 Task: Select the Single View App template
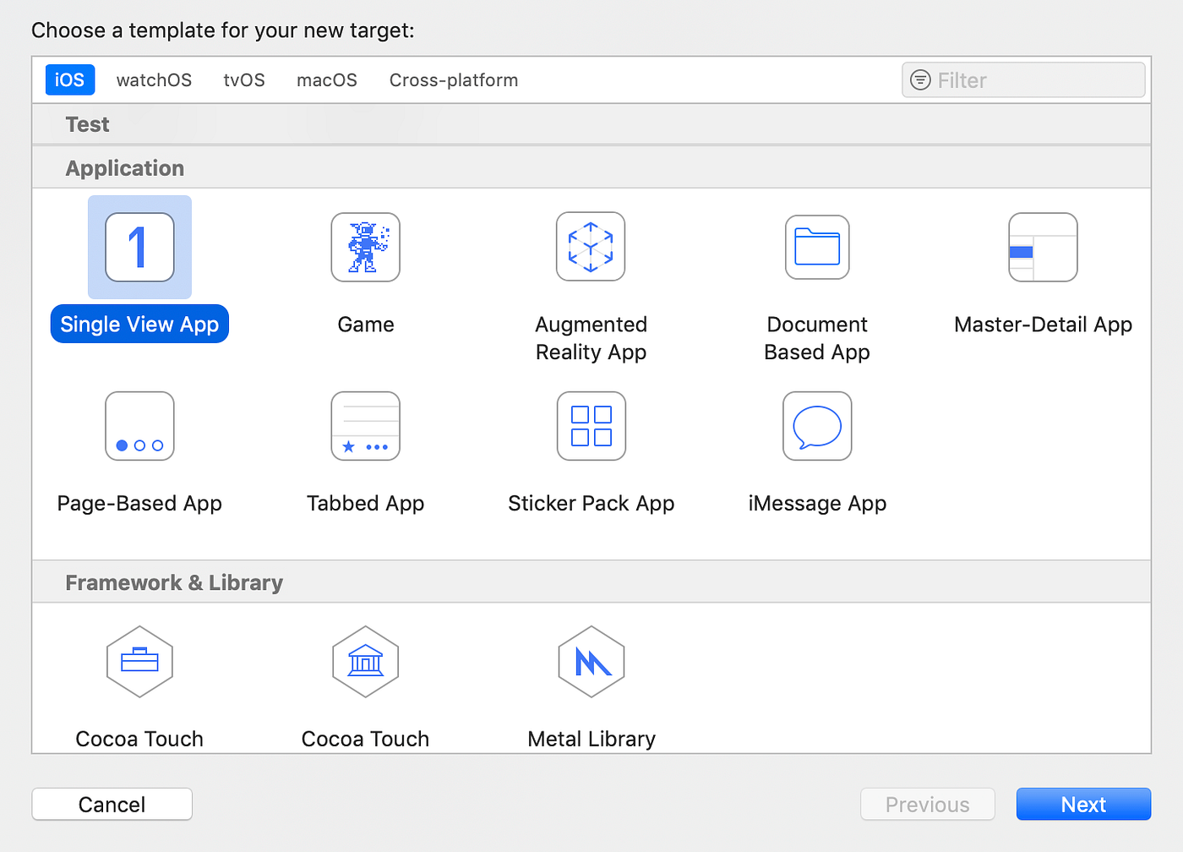(x=139, y=247)
